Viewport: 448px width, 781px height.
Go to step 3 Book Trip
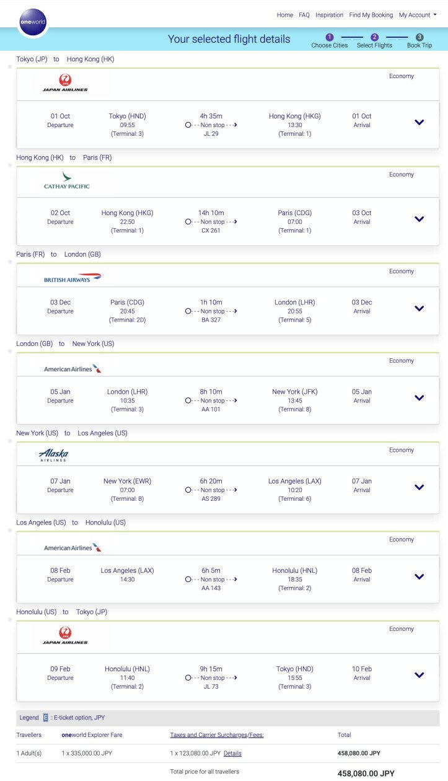click(x=419, y=41)
